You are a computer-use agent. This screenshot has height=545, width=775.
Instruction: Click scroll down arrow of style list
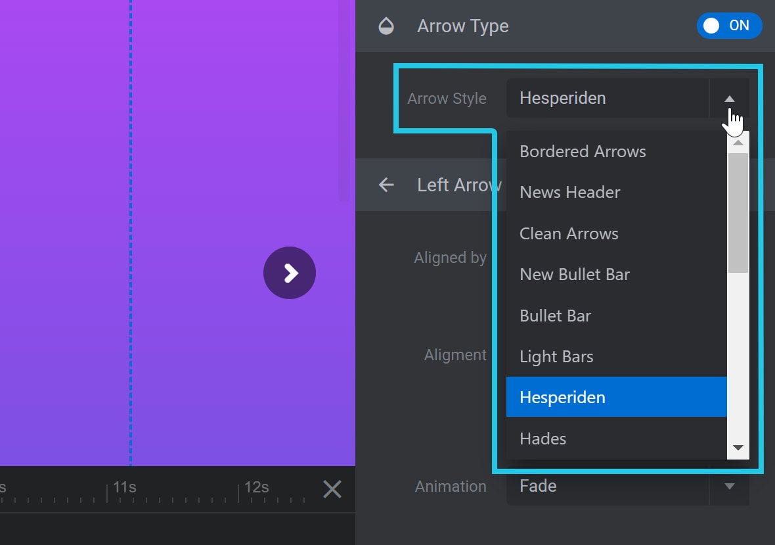(738, 448)
